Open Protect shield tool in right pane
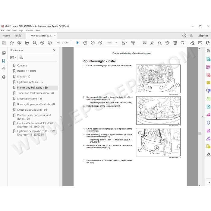211x211 pixels. pyautogui.click(x=208, y=122)
